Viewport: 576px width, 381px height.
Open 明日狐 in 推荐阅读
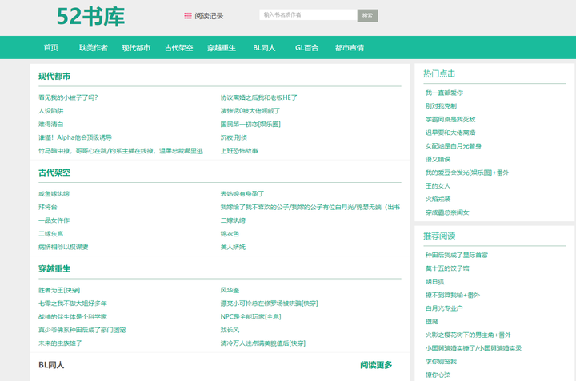(434, 282)
